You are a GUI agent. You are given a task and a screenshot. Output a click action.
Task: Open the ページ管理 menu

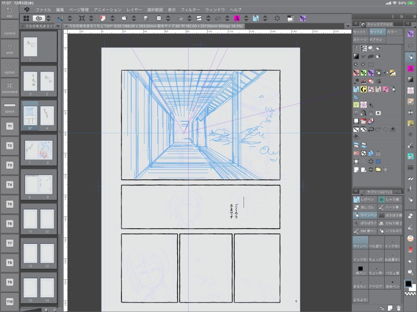(x=79, y=10)
